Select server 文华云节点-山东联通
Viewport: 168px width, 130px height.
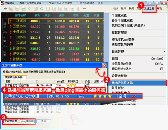click(x=52, y=109)
